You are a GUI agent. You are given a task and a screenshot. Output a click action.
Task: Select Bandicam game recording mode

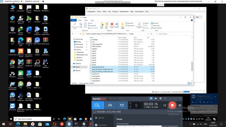click(x=110, y=105)
